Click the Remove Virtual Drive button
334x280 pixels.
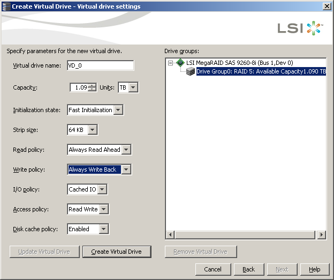point(201,252)
